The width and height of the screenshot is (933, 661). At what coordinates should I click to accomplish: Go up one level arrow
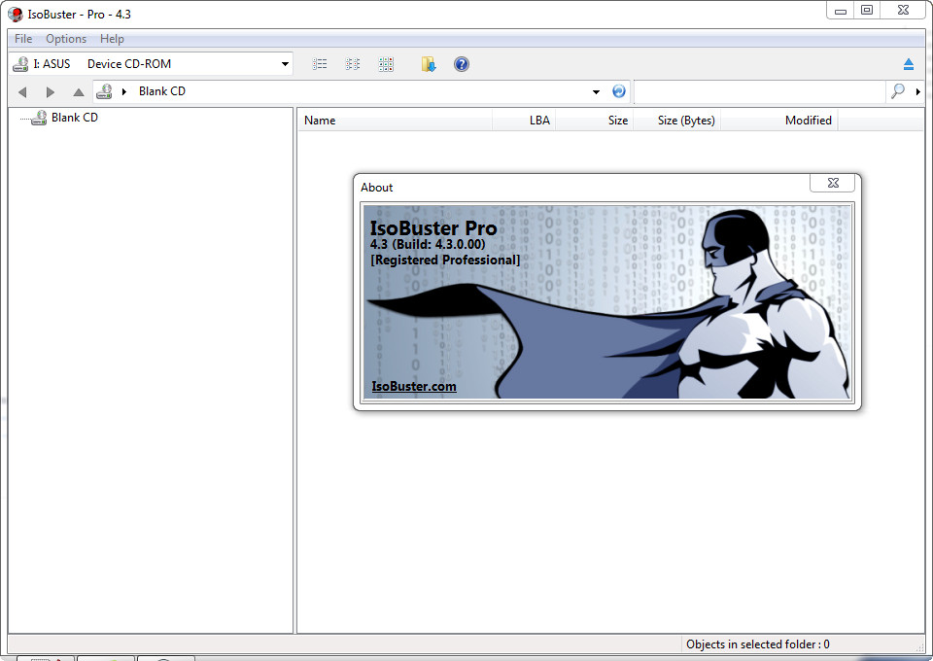[x=78, y=91]
